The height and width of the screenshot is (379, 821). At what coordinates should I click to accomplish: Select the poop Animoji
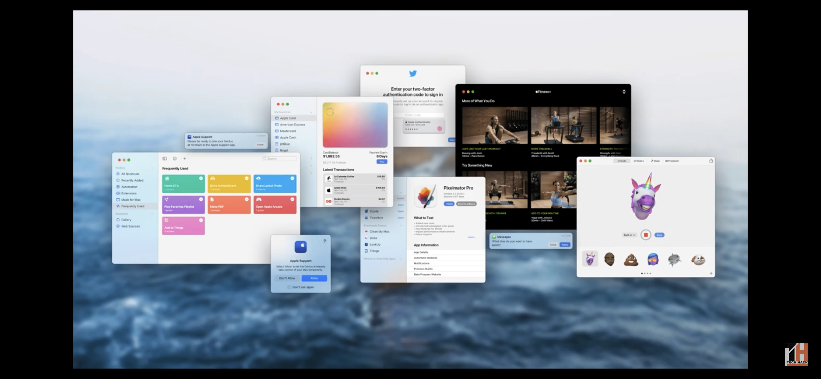click(631, 260)
